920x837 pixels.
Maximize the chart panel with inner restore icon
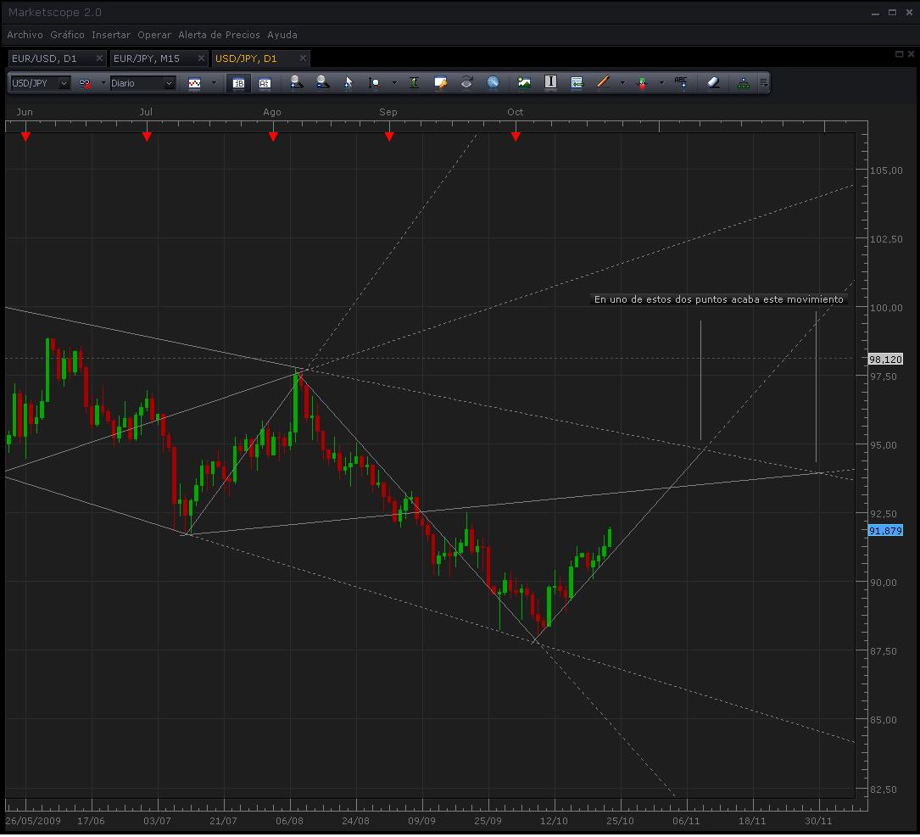click(898, 54)
